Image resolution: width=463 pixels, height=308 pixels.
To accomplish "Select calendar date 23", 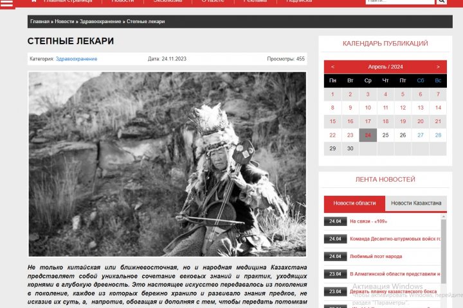I will pos(350,135).
